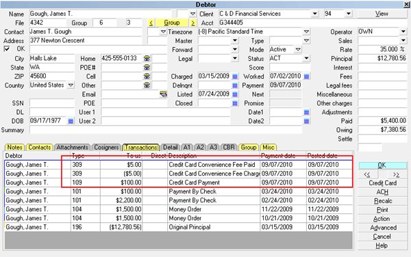Click the email envelope icon
411x257 pixels.
(x=163, y=94)
